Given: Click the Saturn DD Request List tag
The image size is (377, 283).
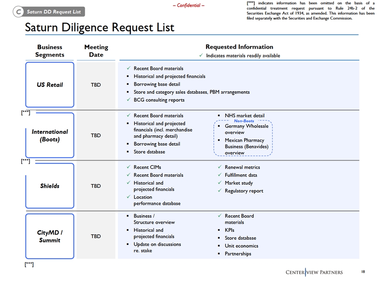Looking at the screenshot, I should coord(49,11).
